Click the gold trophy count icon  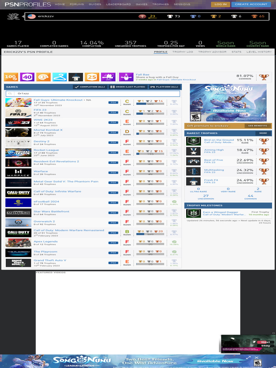click(x=213, y=16)
